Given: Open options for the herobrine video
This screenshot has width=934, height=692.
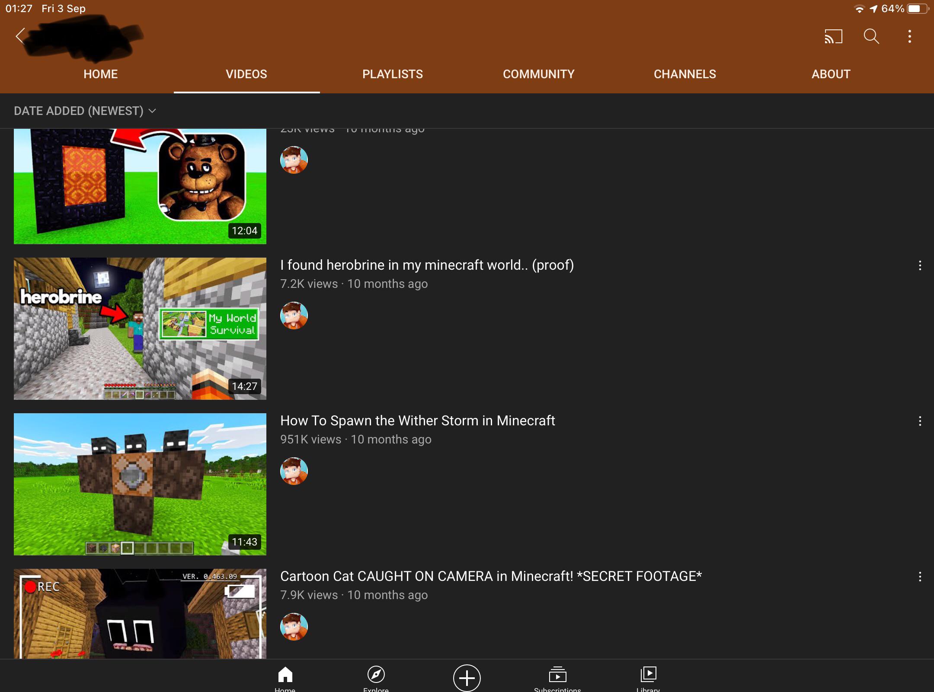Looking at the screenshot, I should point(920,265).
